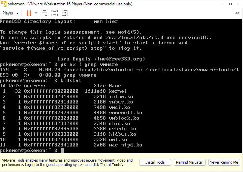Click Never Remind Me button
The height and width of the screenshot is (172, 243).
[x=224, y=162]
